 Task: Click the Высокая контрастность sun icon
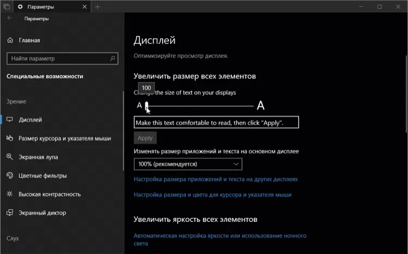tap(10, 194)
